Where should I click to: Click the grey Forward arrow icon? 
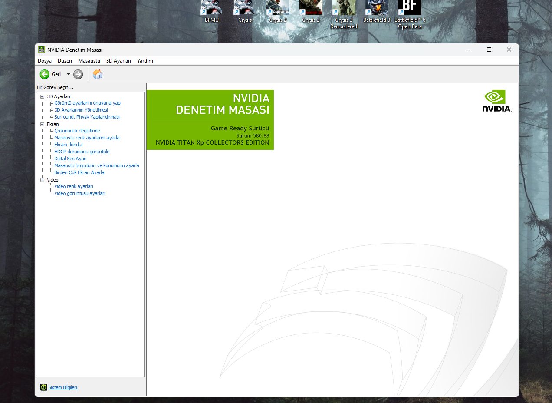78,74
